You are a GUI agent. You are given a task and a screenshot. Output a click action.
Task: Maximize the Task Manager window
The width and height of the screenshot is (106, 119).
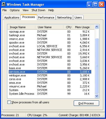[x=96, y=4]
